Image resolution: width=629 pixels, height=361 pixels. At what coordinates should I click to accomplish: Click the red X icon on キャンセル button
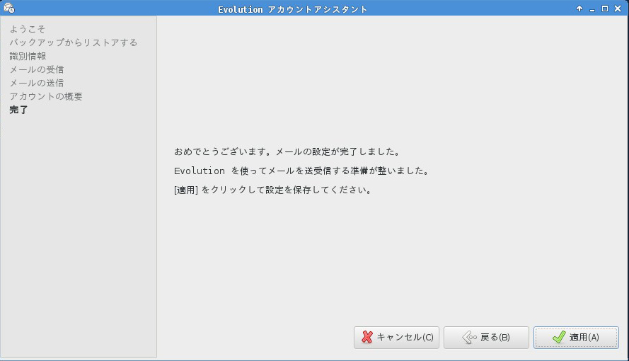pyautogui.click(x=367, y=338)
